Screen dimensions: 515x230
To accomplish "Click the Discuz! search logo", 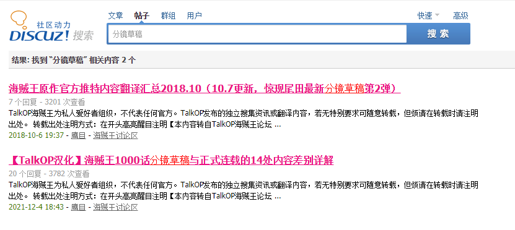I will (51, 27).
